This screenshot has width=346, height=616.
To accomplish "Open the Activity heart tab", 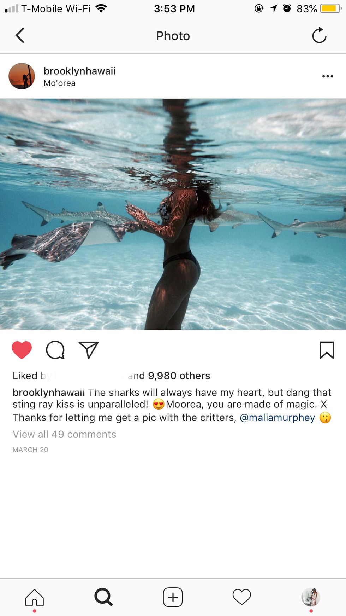I will click(242, 597).
